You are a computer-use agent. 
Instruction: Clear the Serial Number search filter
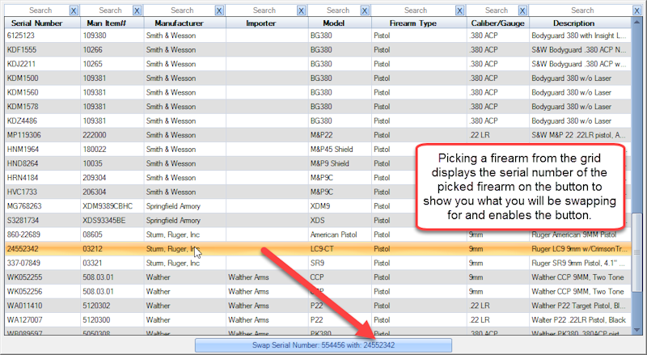tap(74, 11)
